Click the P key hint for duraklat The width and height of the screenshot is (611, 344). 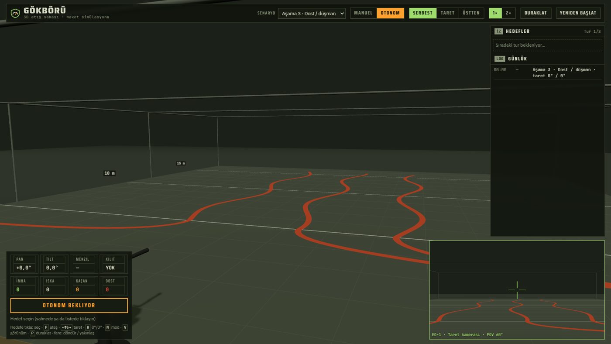click(32, 333)
